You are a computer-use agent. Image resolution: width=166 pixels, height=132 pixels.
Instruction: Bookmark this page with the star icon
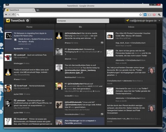(140, 15)
